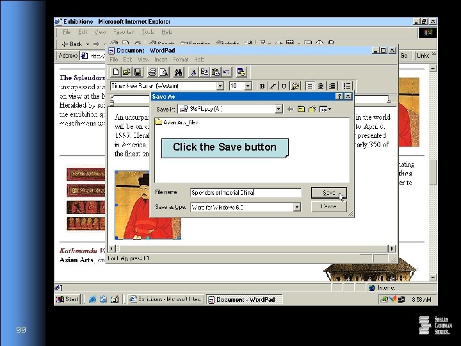The height and width of the screenshot is (346, 461).
Task: Click the Outlook Express quick launch icon
Action: pos(103,299)
